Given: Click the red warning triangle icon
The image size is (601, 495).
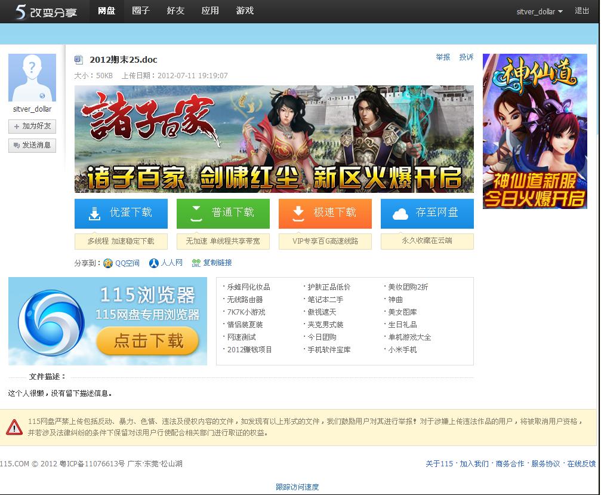Looking at the screenshot, I should coord(14,427).
